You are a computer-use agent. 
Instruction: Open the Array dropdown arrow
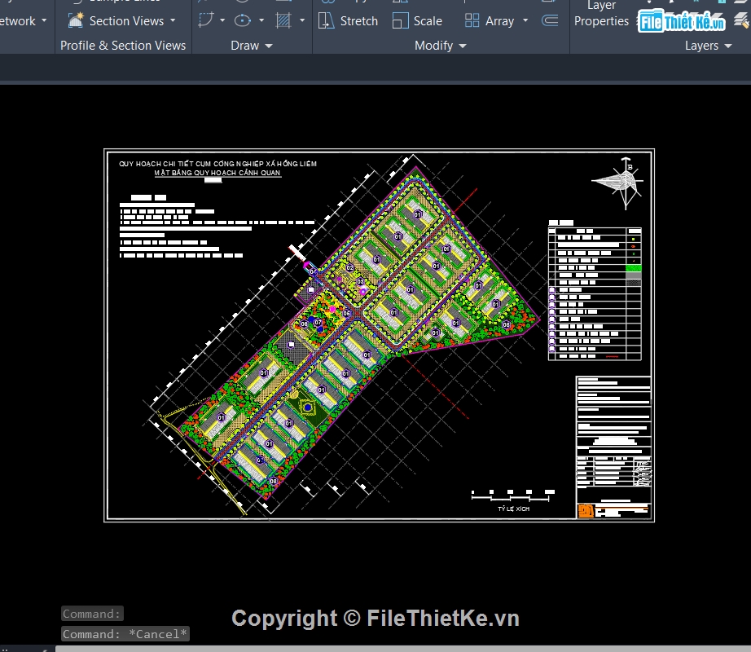pos(525,20)
